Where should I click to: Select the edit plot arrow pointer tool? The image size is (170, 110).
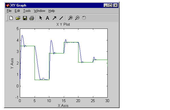(x=41, y=18)
